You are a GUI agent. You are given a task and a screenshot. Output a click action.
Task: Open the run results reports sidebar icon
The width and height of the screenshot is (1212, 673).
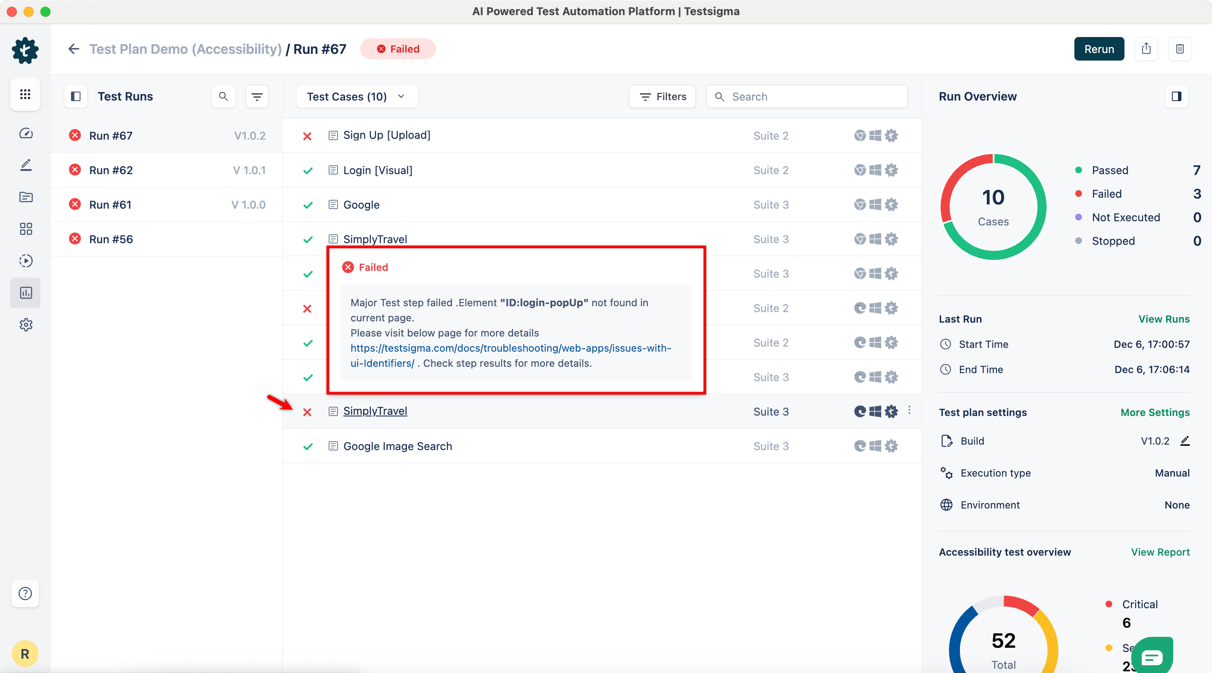[x=26, y=293]
